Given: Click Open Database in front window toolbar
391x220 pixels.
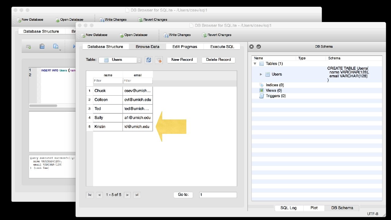Looking at the screenshot, I should point(133,35).
